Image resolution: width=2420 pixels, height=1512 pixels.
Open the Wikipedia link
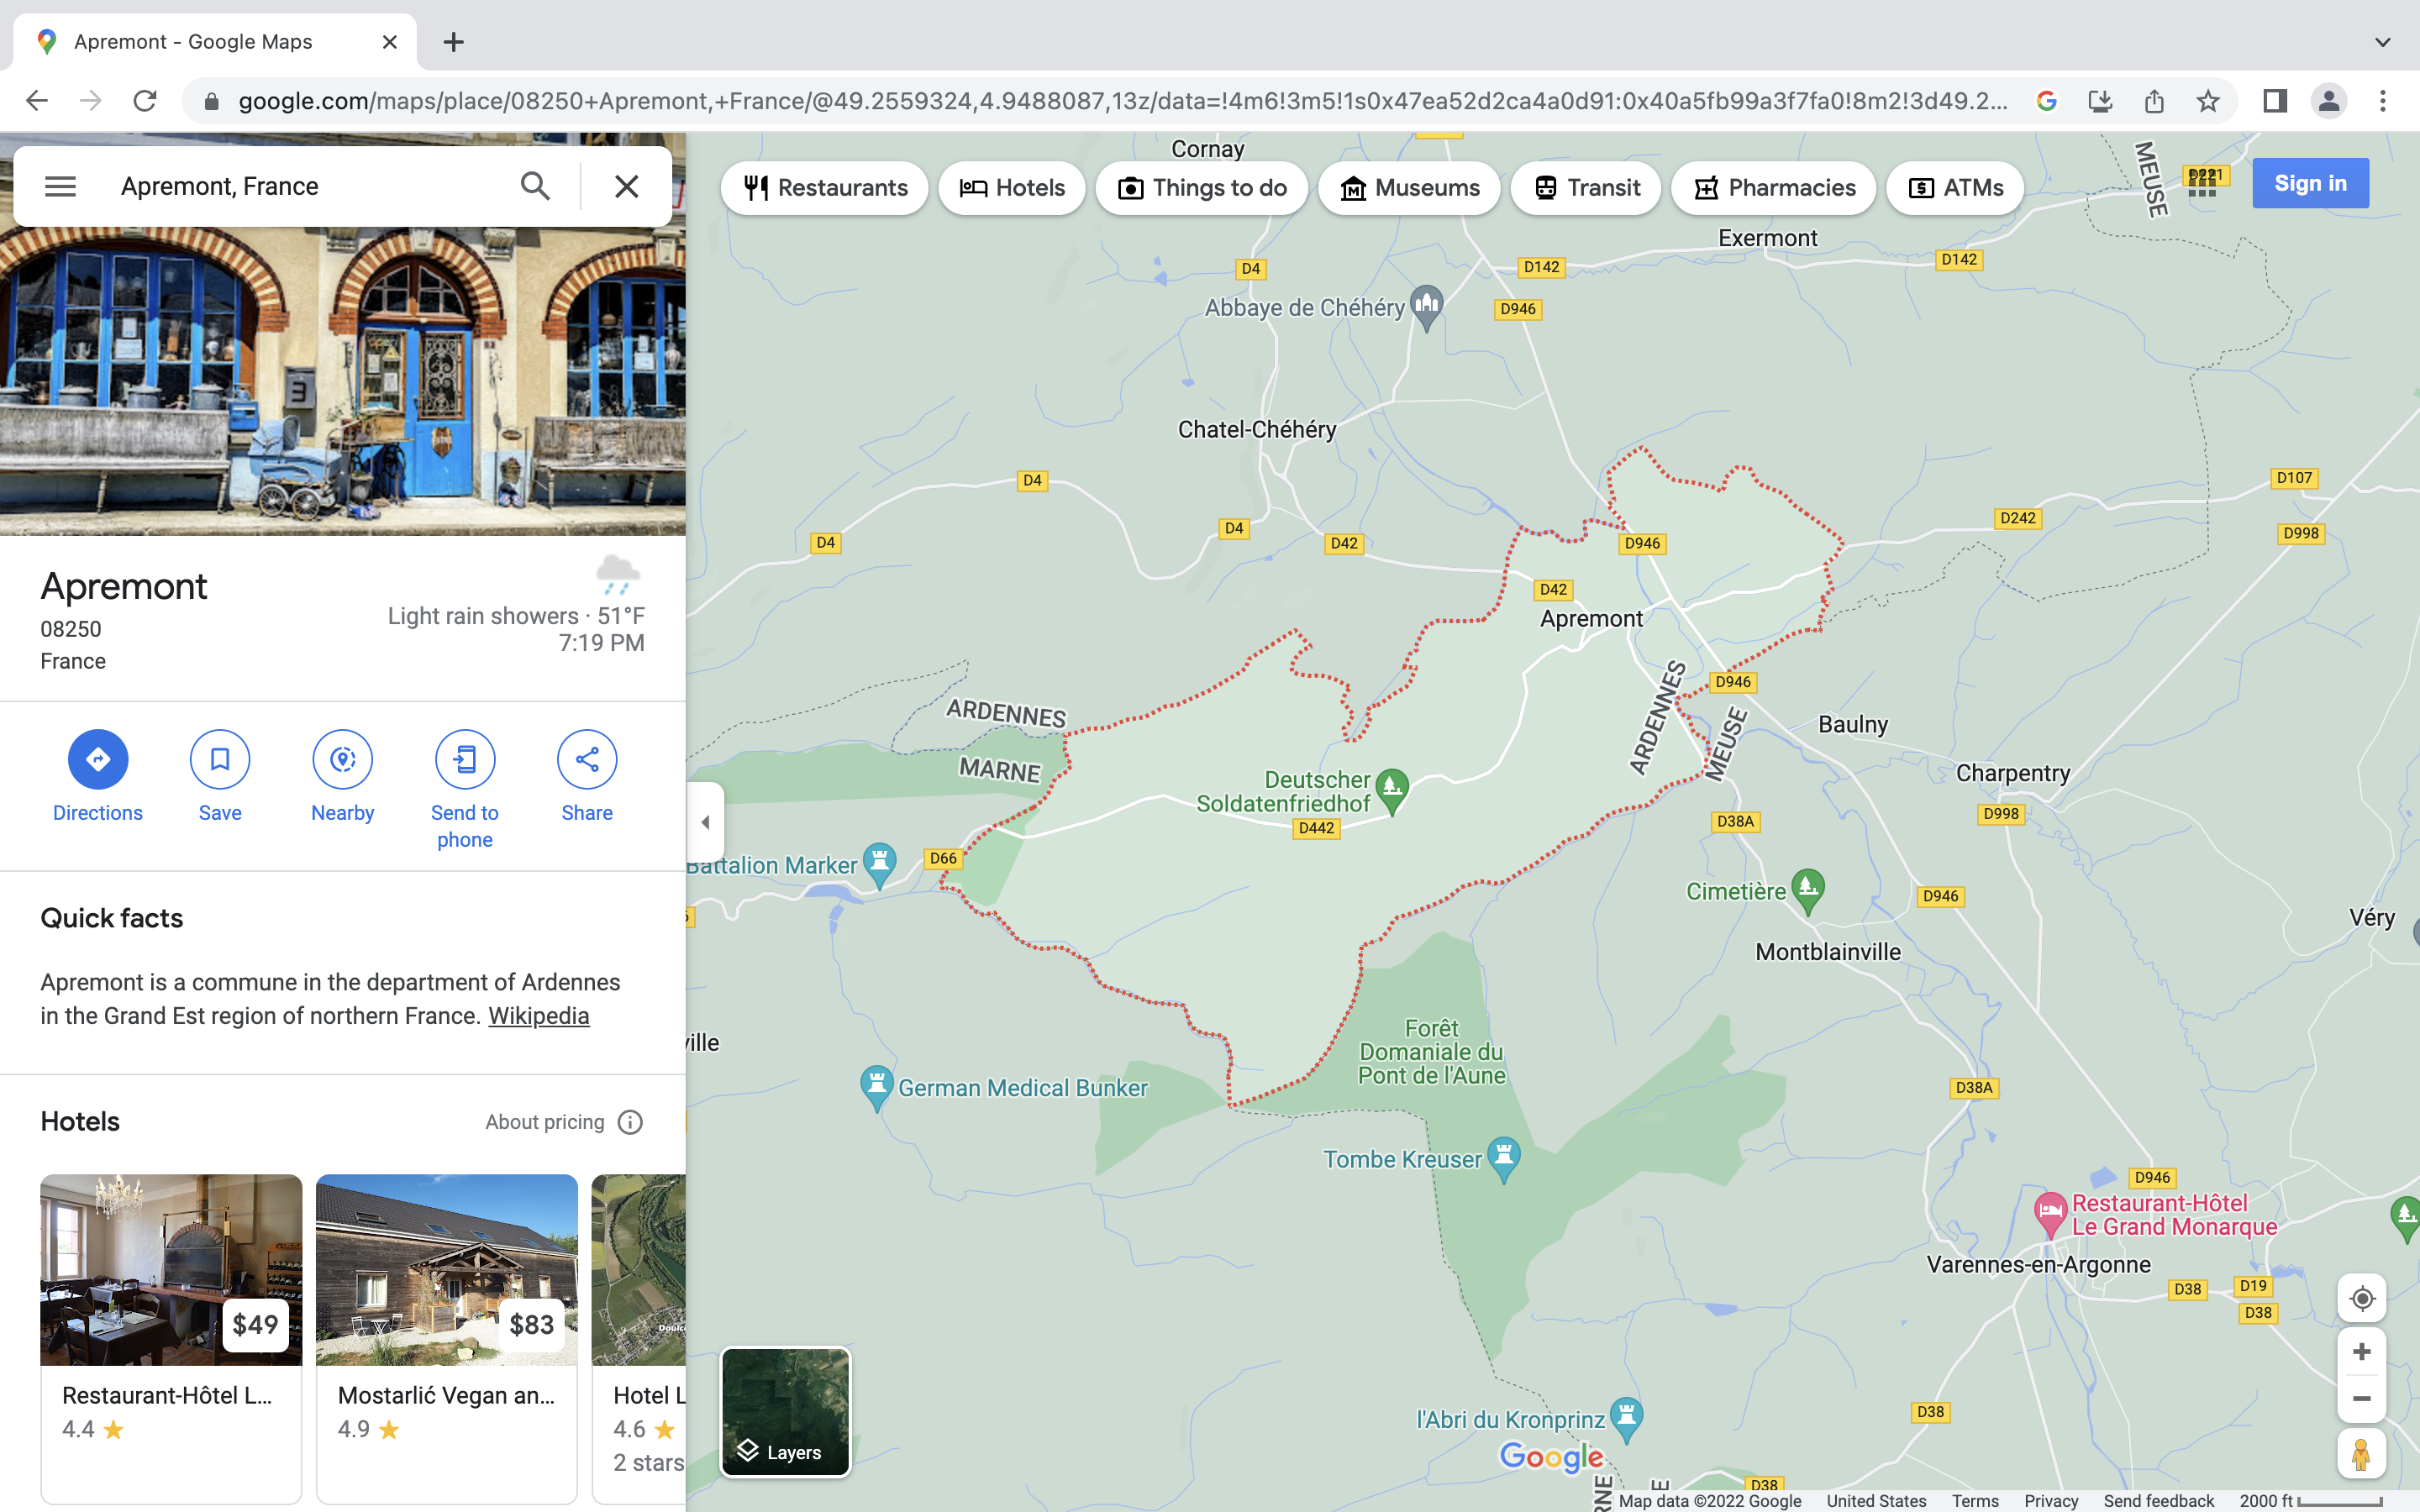click(x=538, y=1016)
